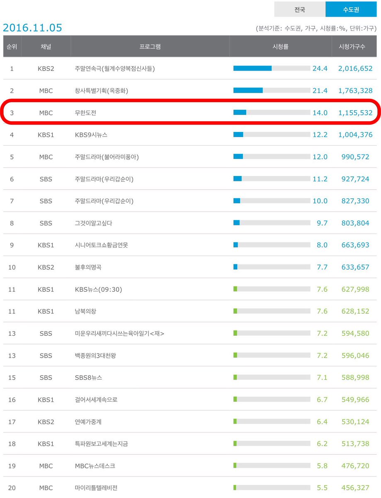Select the 수도권 tab
Image resolution: width=381 pixels, height=498 pixels.
coord(351,10)
